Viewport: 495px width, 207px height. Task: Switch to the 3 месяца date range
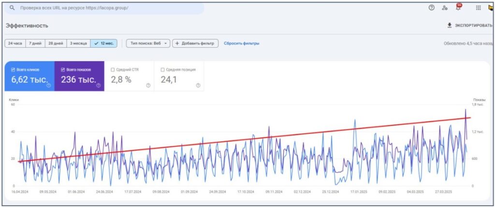(x=77, y=43)
